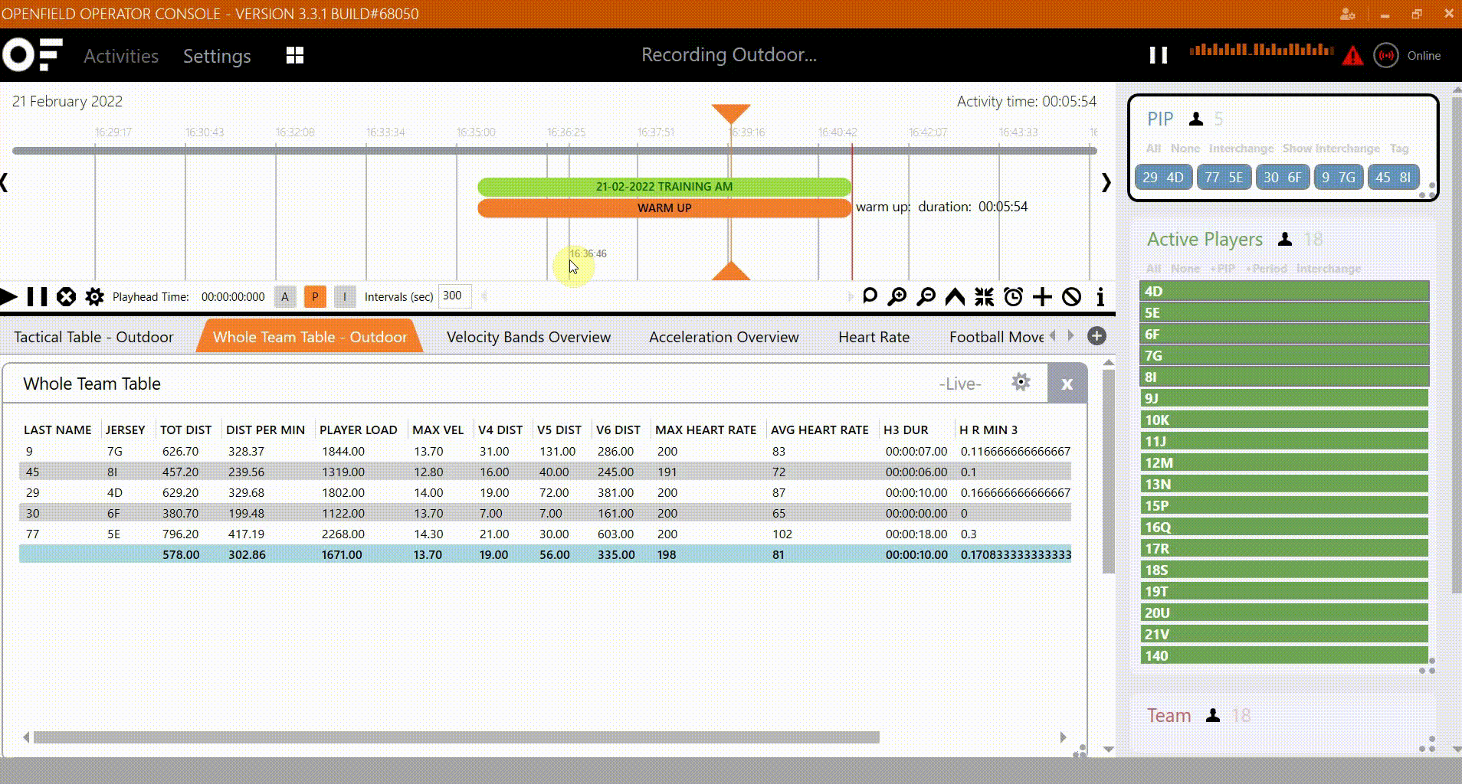The height and width of the screenshot is (784, 1462).
Task: Pause playback in the timeline toolbar
Action: pos(37,296)
